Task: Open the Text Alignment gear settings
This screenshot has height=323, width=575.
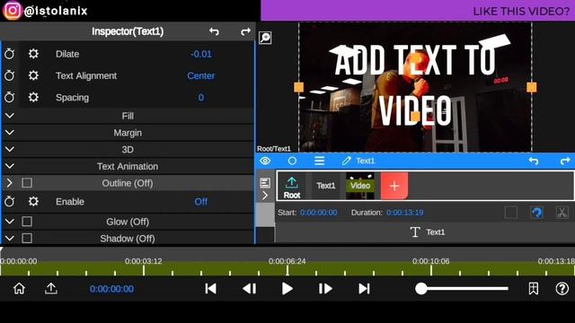Action: pos(33,75)
